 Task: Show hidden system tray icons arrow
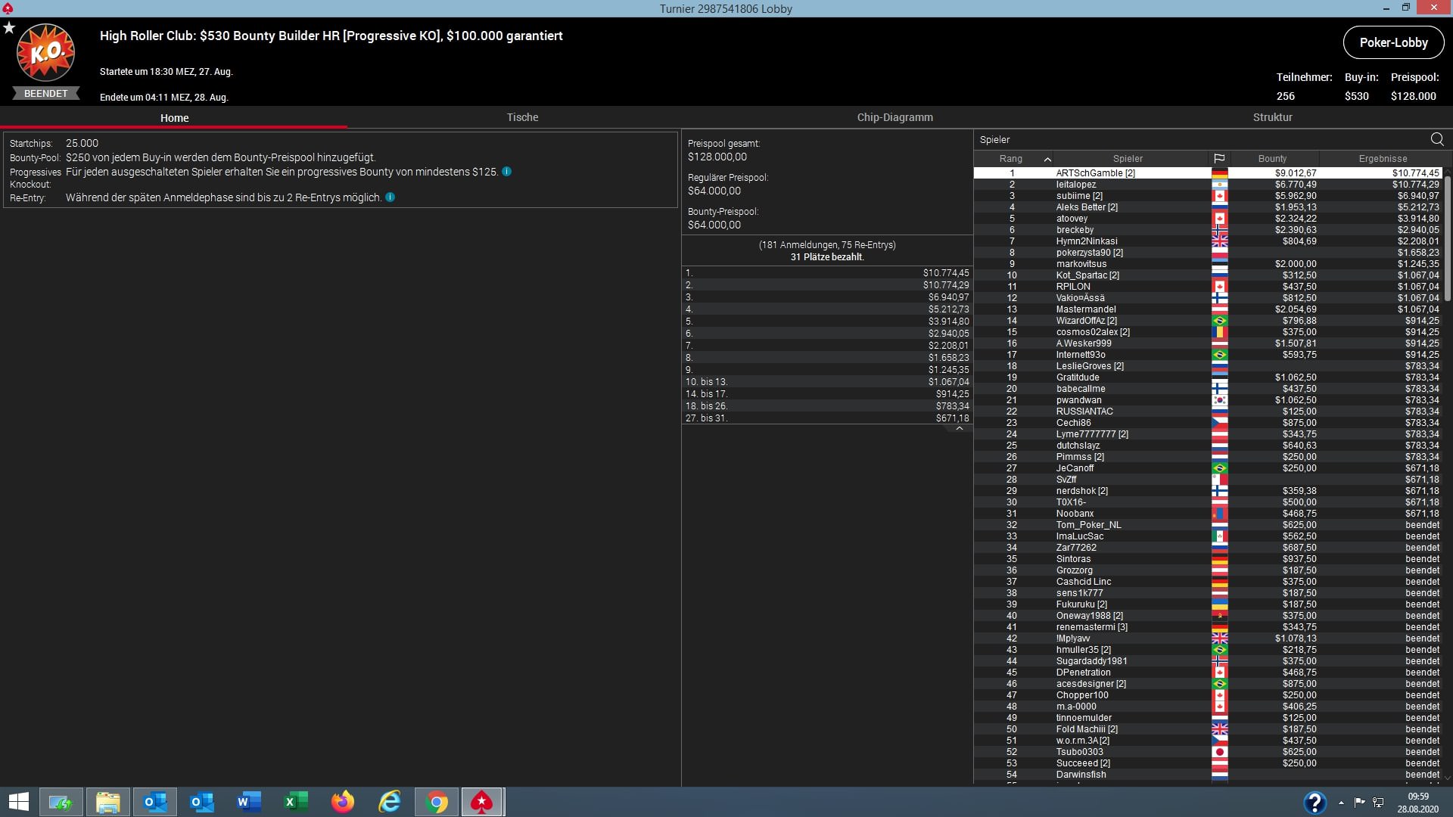tap(1341, 803)
